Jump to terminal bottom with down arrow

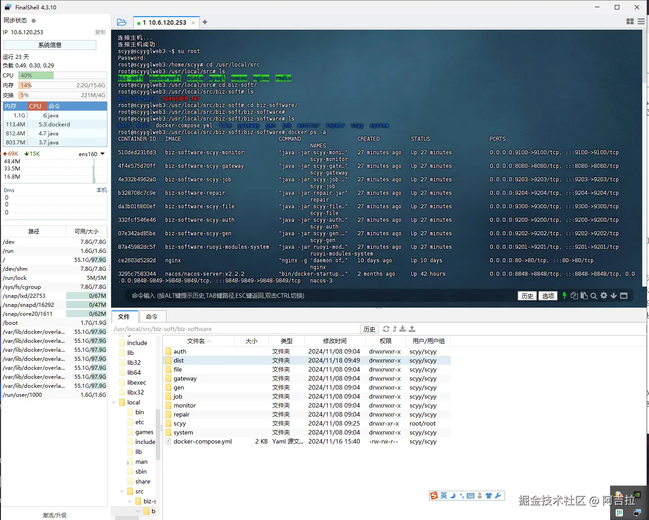(613, 296)
